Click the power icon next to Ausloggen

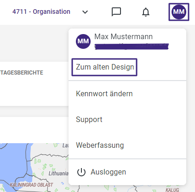pos(81,172)
